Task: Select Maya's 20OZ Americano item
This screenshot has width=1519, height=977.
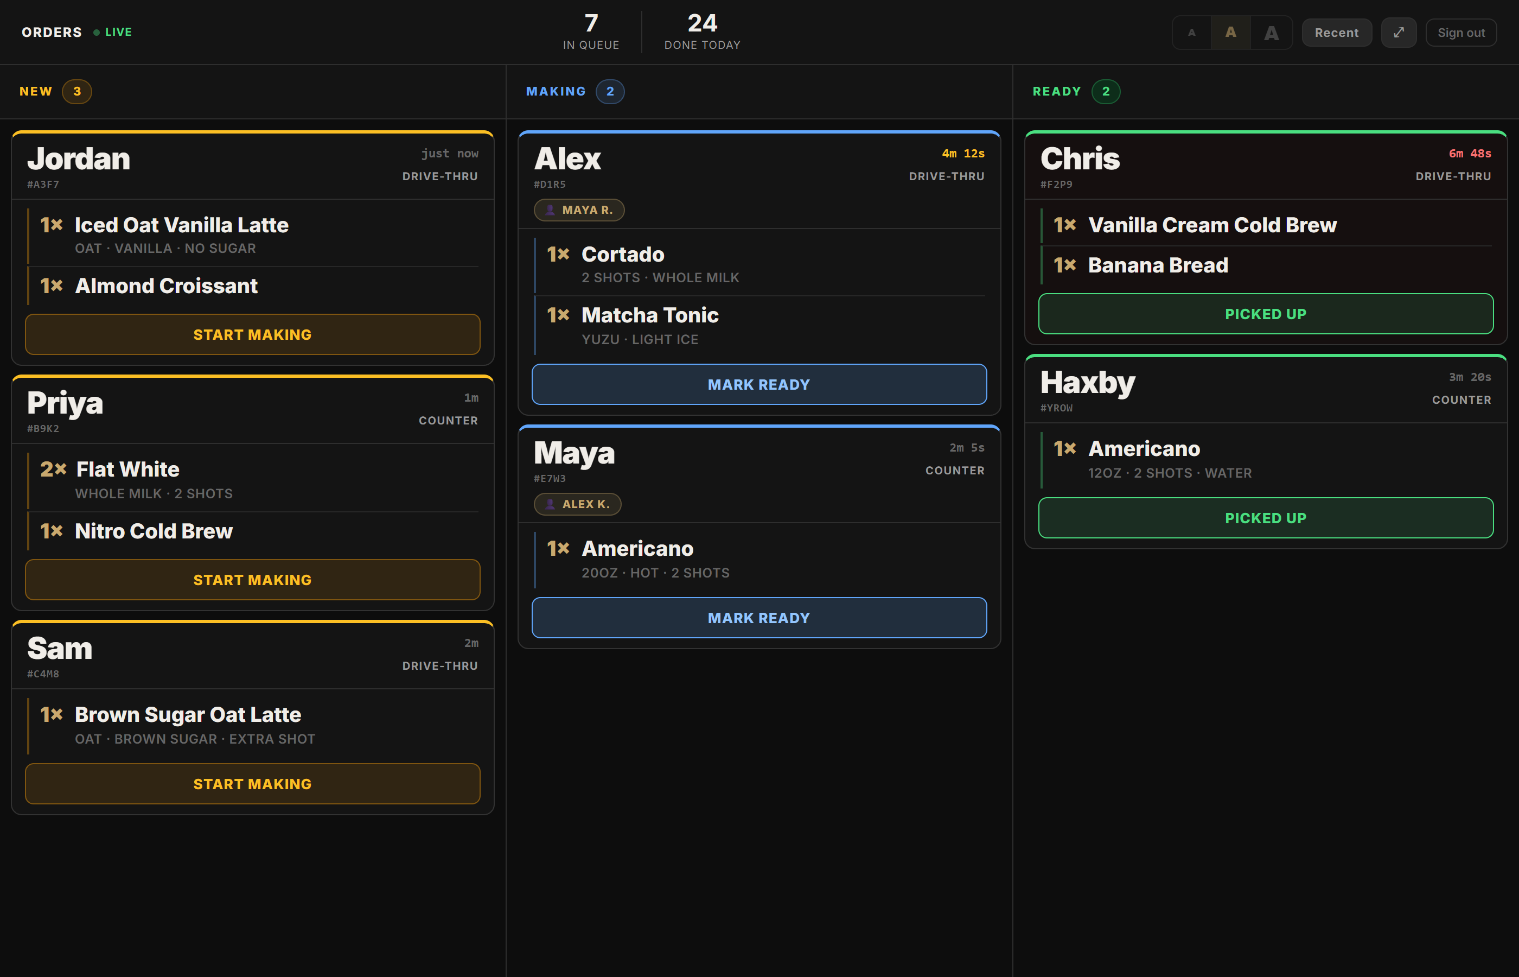Action: [759, 559]
